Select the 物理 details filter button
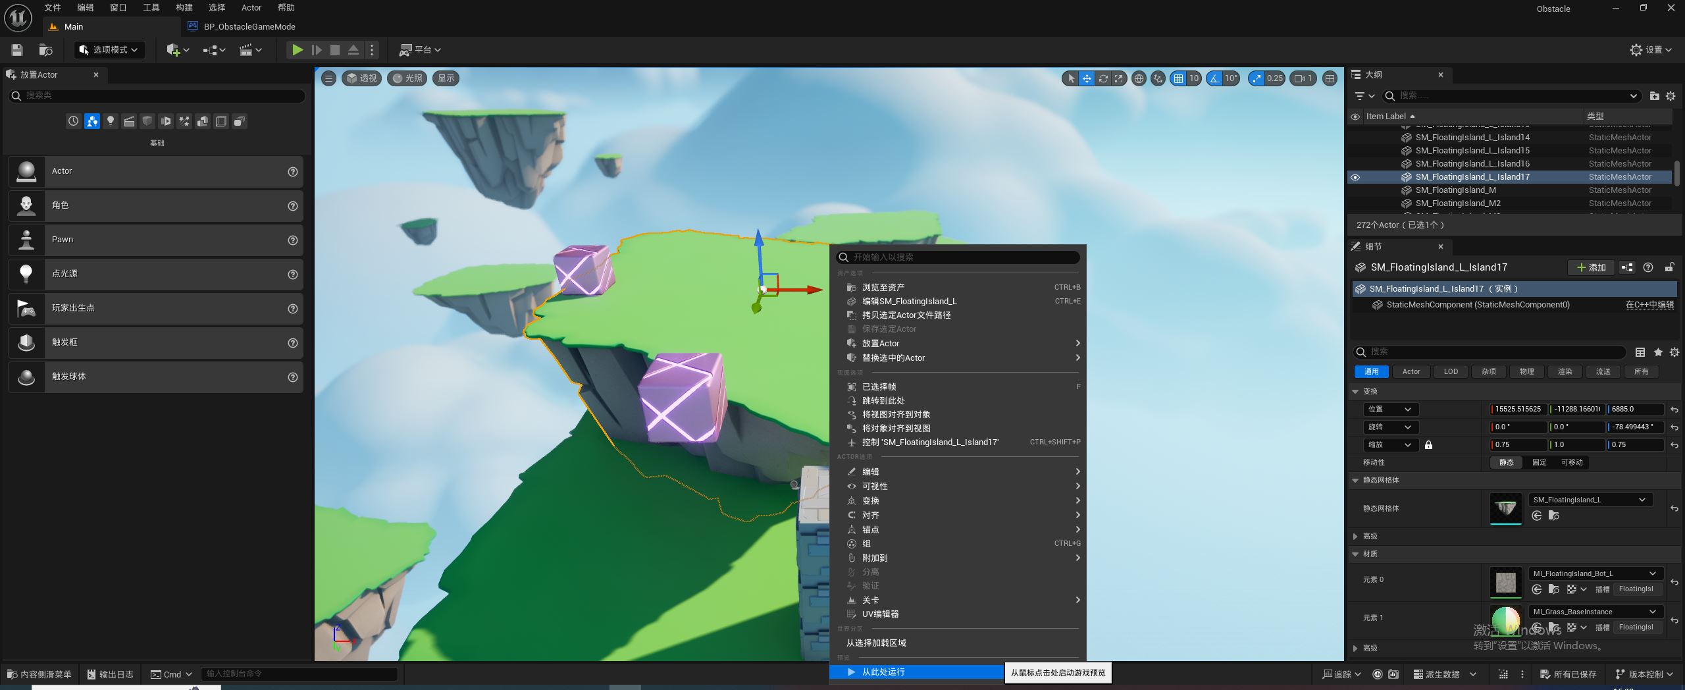 click(1526, 372)
